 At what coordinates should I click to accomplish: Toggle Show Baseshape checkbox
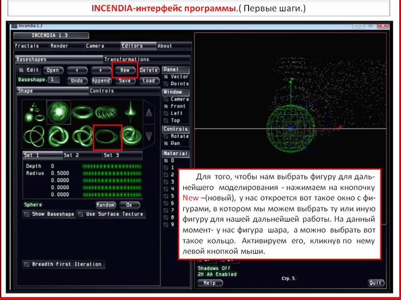(26, 214)
